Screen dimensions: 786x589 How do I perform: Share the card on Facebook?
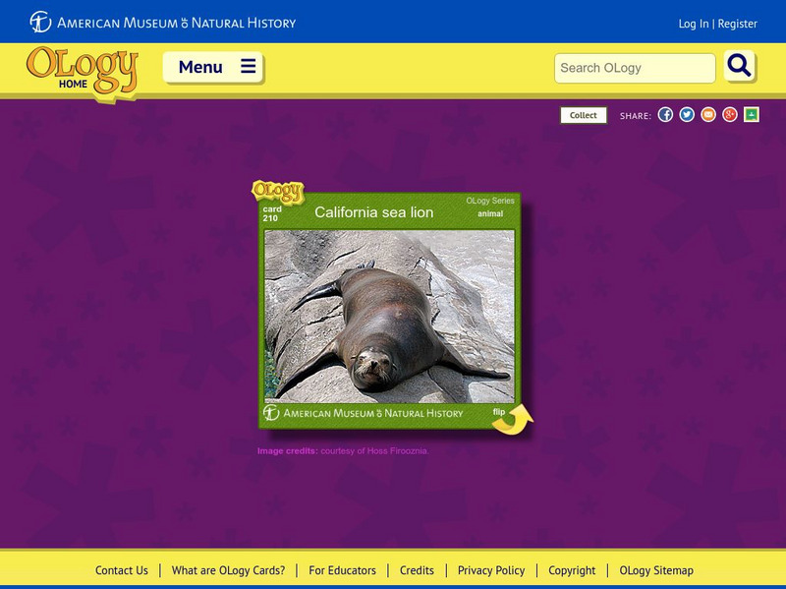pyautogui.click(x=667, y=113)
